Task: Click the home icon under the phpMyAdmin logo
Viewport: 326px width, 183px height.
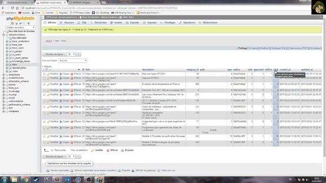Action: (x=12, y=23)
